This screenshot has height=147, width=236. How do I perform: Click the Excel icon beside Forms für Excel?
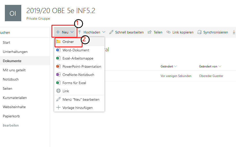(x=58, y=83)
